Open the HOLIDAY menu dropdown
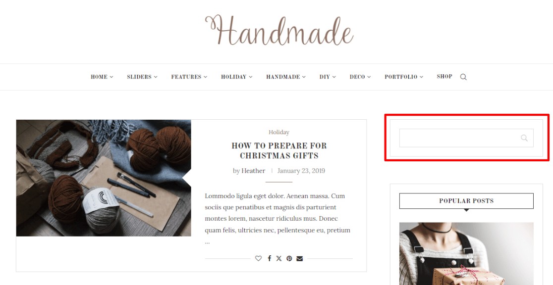This screenshot has height=285, width=553. (237, 77)
